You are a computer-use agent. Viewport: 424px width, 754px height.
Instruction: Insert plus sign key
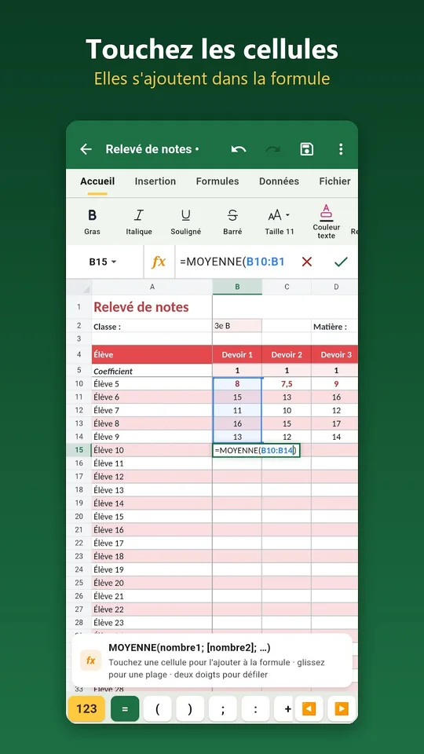(284, 708)
